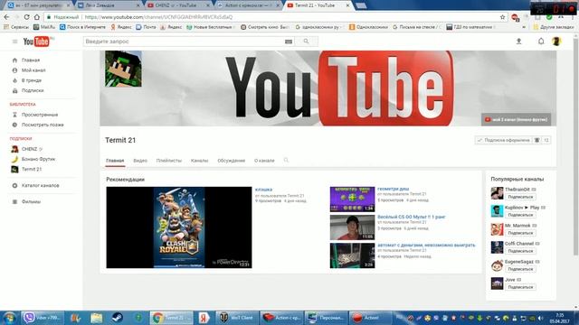The image size is (579, 325).
Task: Select the О канале channel tab
Action: pos(264,161)
